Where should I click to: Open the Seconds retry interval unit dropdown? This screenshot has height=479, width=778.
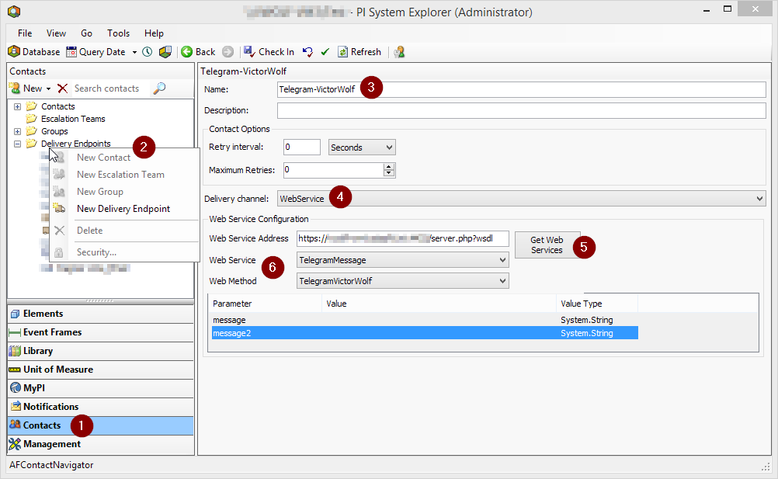pos(362,148)
